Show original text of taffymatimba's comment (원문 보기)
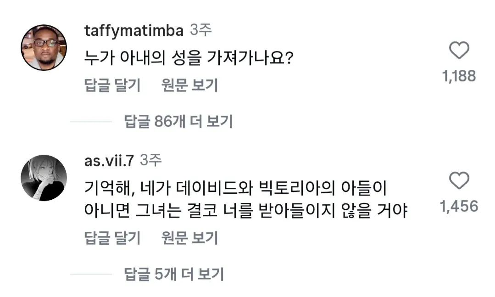Screen dimensions: 495x297 (189, 85)
